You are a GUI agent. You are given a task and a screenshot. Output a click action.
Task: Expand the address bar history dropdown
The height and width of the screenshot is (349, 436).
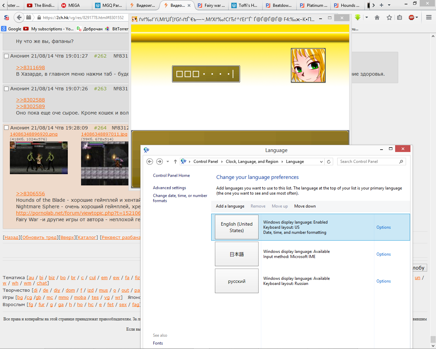coord(321,162)
